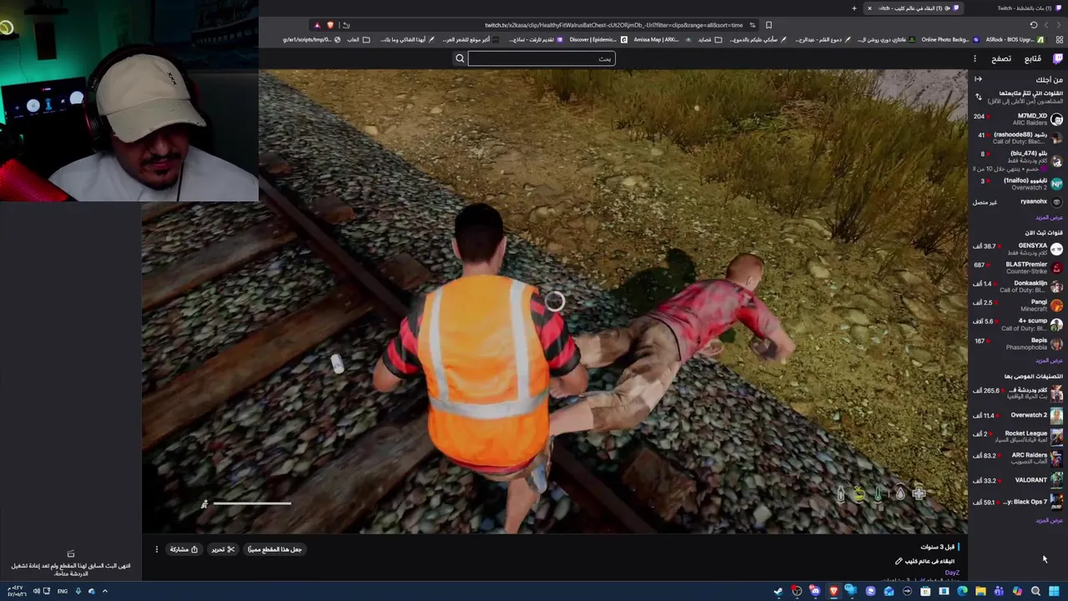Click the Brave rewards triangle icon

coord(317,25)
